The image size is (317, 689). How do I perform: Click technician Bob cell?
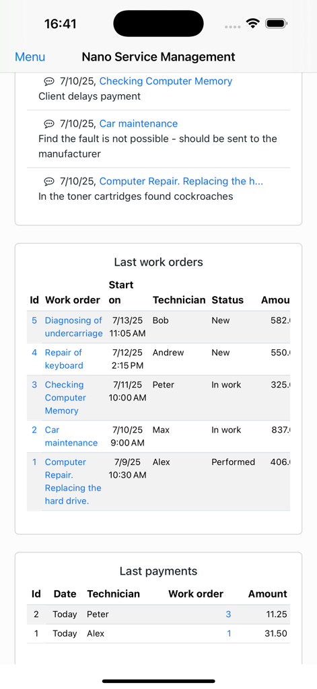click(160, 320)
